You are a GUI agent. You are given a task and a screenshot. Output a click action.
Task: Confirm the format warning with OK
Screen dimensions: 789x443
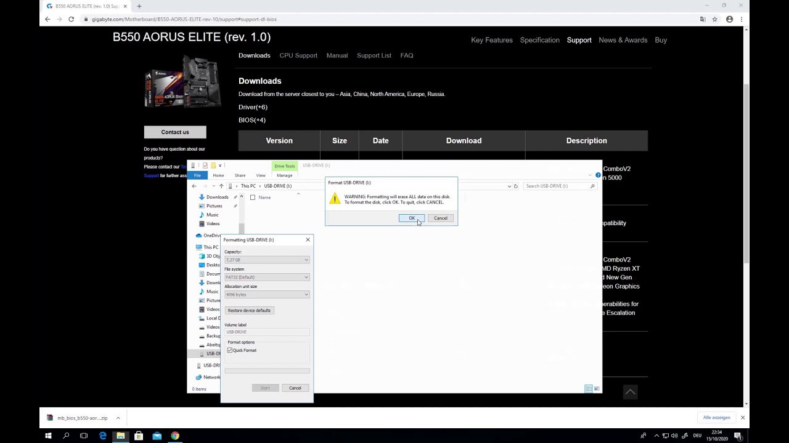tap(411, 218)
